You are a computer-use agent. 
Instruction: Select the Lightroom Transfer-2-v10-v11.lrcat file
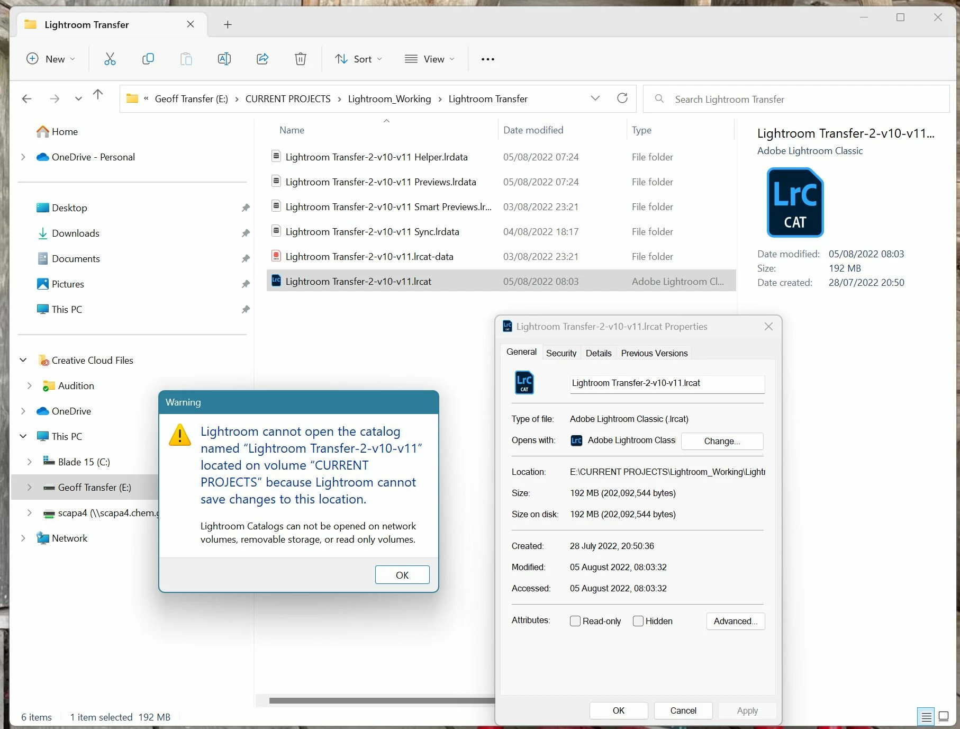click(501, 281)
